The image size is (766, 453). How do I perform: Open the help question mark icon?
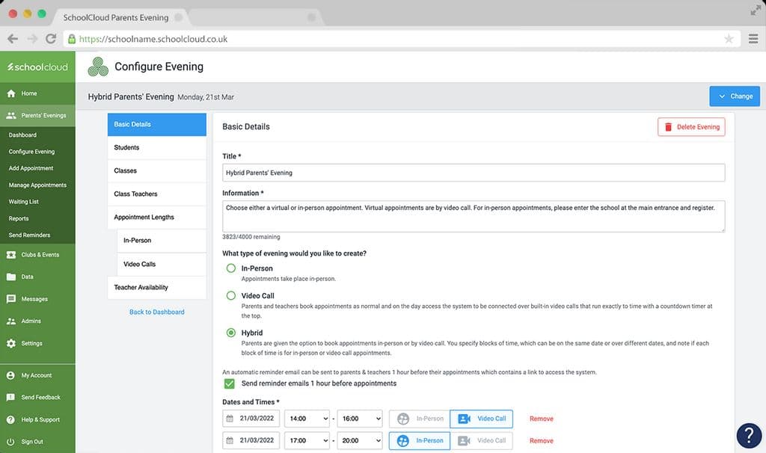click(747, 434)
